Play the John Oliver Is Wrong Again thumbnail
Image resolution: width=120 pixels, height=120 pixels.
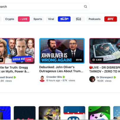click(62, 51)
